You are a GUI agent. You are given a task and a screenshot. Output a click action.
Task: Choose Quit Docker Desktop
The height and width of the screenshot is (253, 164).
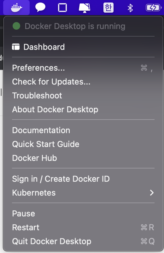[83, 241]
